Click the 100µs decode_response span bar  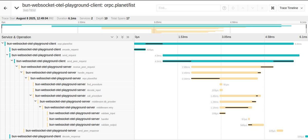pos(306,136)
